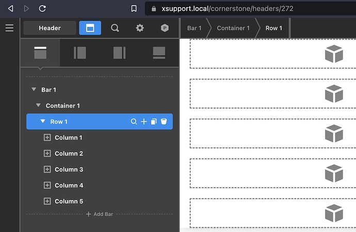The height and width of the screenshot is (232, 356).
Task: Select the Container 1 breadcrumb
Action: (233, 28)
